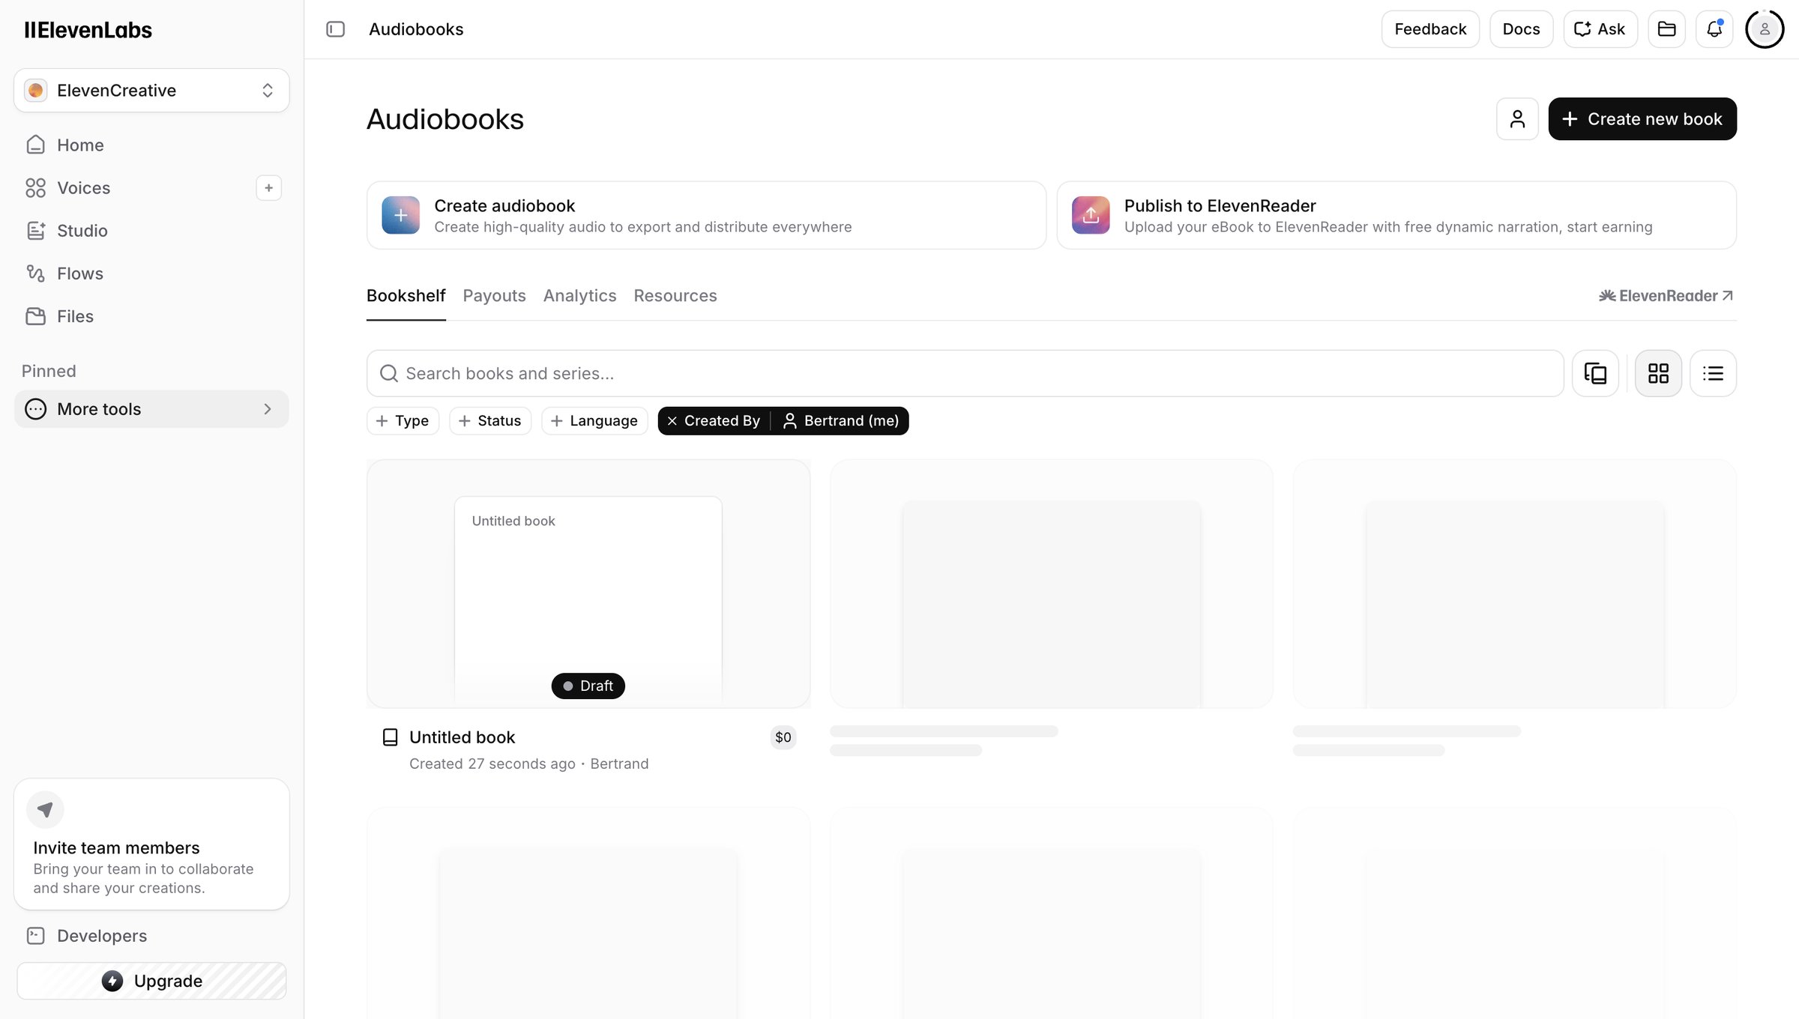This screenshot has width=1799, height=1019.
Task: Add a Type filter
Action: [403, 421]
